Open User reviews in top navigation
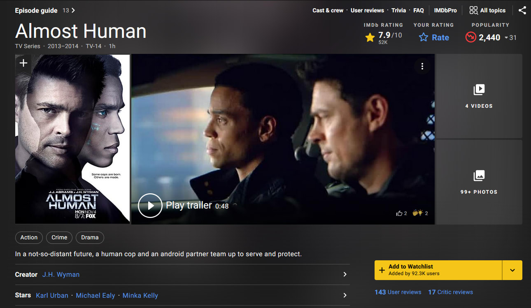 click(x=367, y=10)
